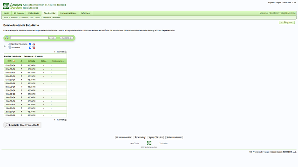Select the Año Escolar tab
298x167 pixels.
click(x=49, y=13)
